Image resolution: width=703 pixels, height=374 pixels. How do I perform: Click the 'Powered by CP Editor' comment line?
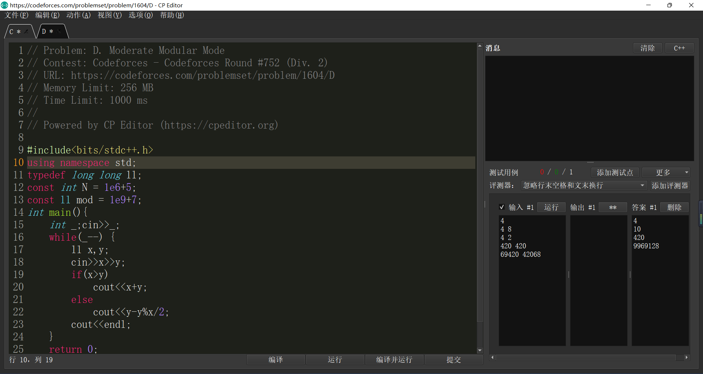pos(153,125)
